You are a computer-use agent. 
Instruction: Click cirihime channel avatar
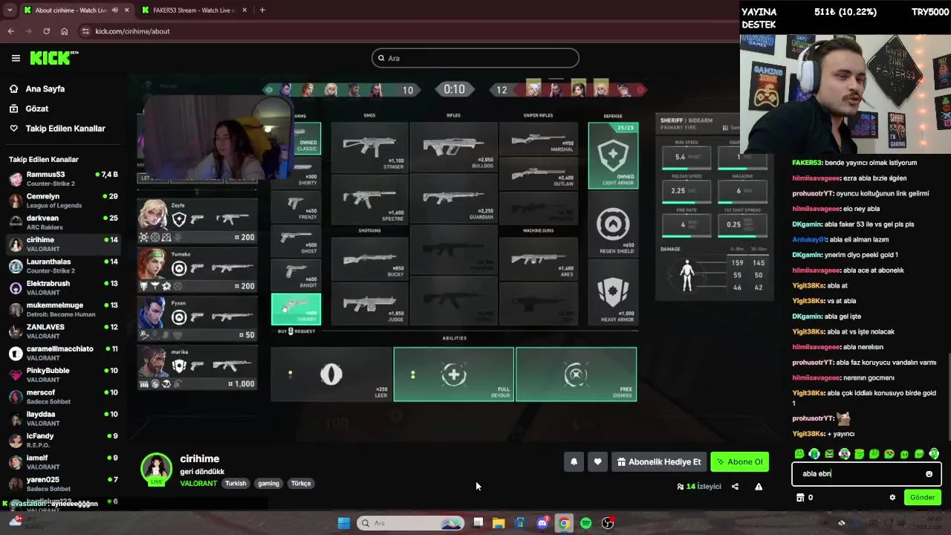[157, 468]
